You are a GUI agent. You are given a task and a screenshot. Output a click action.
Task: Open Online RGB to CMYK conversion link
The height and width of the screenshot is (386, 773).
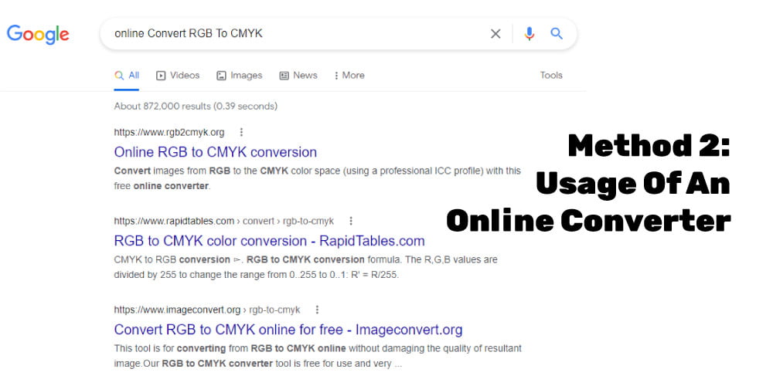point(216,151)
